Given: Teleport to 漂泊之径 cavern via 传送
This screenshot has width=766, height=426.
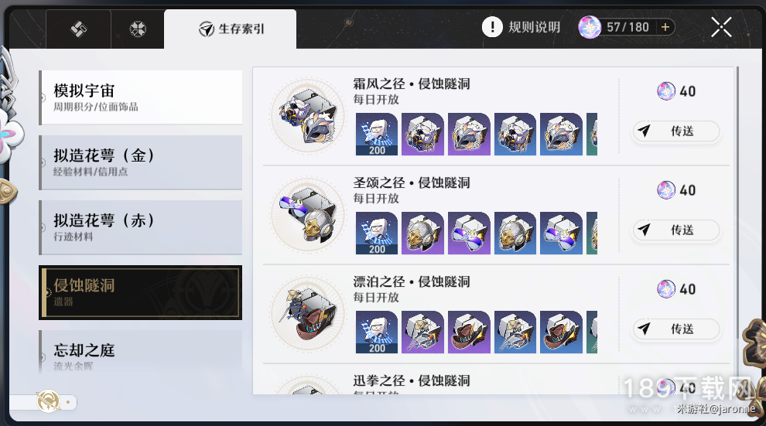Looking at the screenshot, I should (x=676, y=329).
